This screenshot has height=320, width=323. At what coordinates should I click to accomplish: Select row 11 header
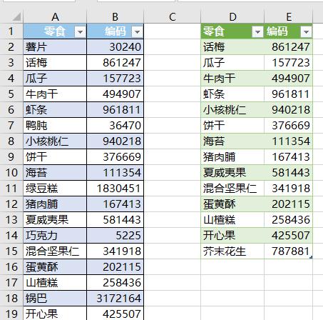coord(11,189)
